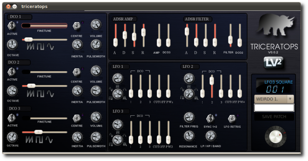Click the DCO 2 Inertia knob
The width and height of the screenshot is (308, 161).
pos(77,91)
